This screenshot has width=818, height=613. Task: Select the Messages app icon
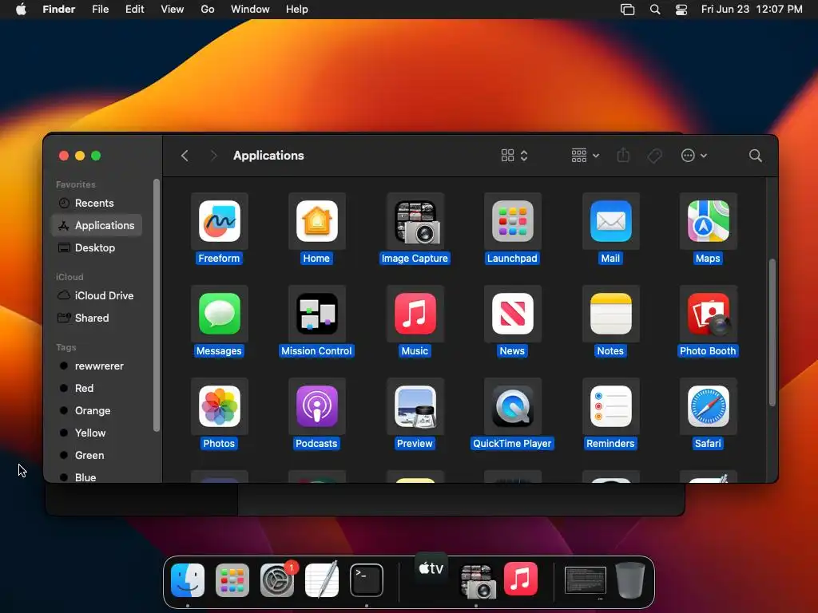click(x=219, y=314)
